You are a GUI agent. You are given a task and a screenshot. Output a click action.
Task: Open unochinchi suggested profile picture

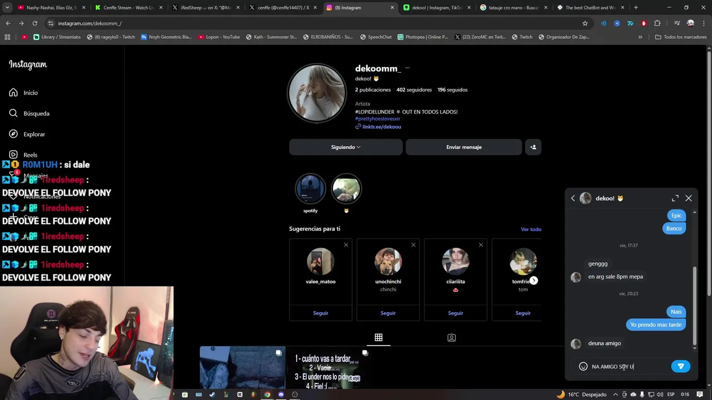pyautogui.click(x=388, y=261)
